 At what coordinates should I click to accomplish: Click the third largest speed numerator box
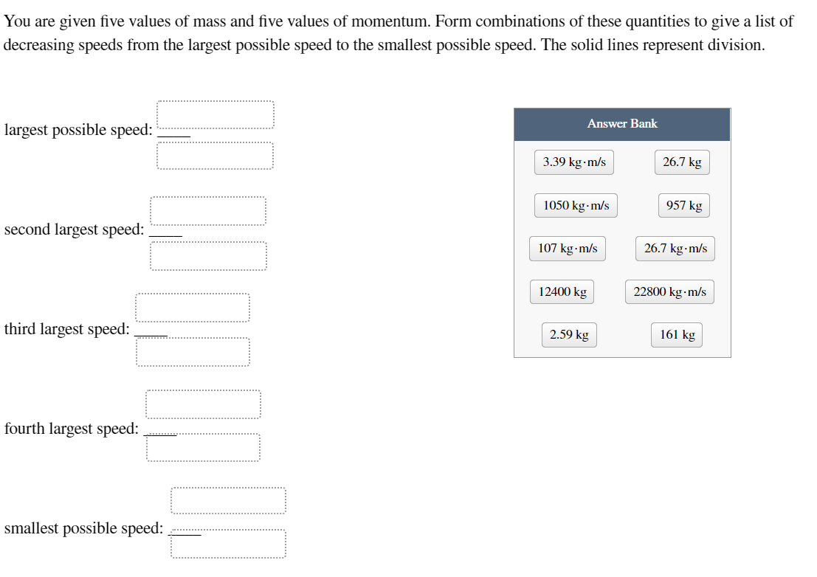click(192, 307)
